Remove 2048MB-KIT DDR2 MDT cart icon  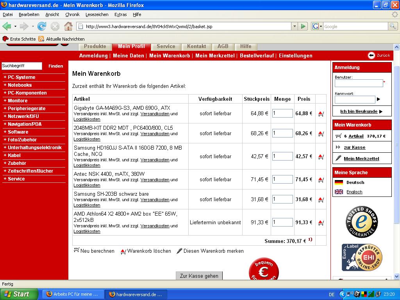point(321,134)
